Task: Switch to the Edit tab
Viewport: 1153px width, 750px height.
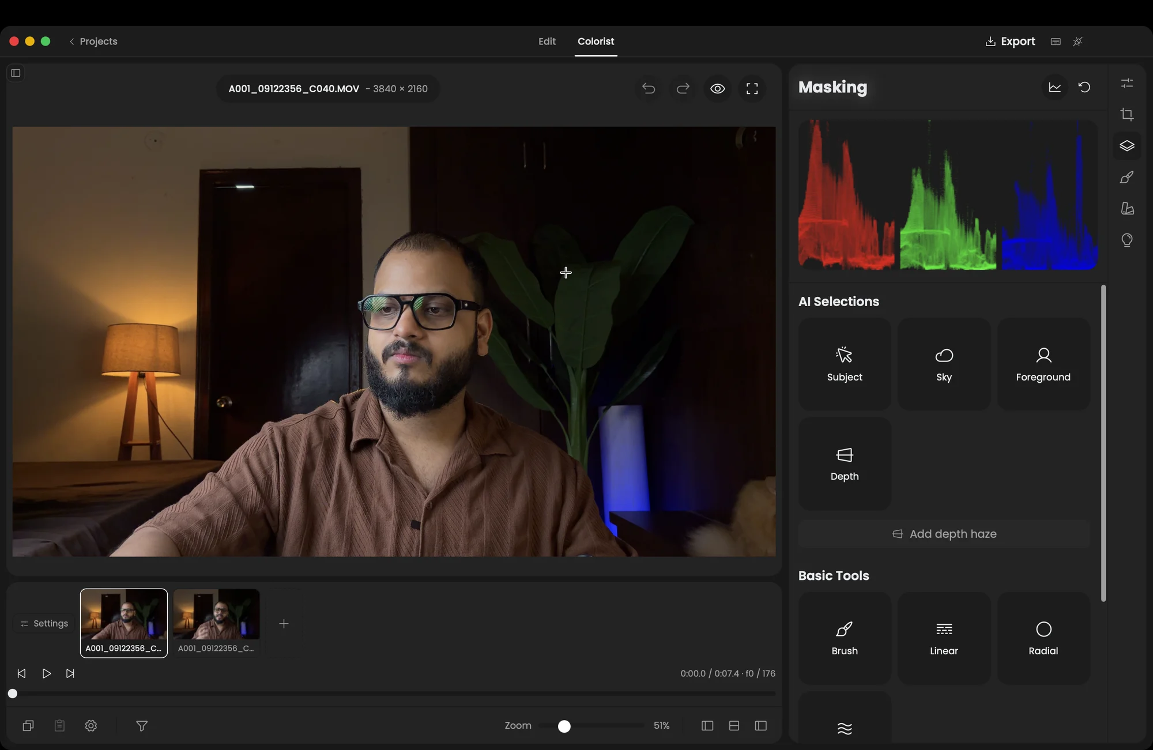Action: coord(547,42)
